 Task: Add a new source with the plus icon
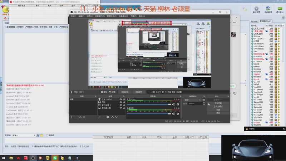coord(100,117)
